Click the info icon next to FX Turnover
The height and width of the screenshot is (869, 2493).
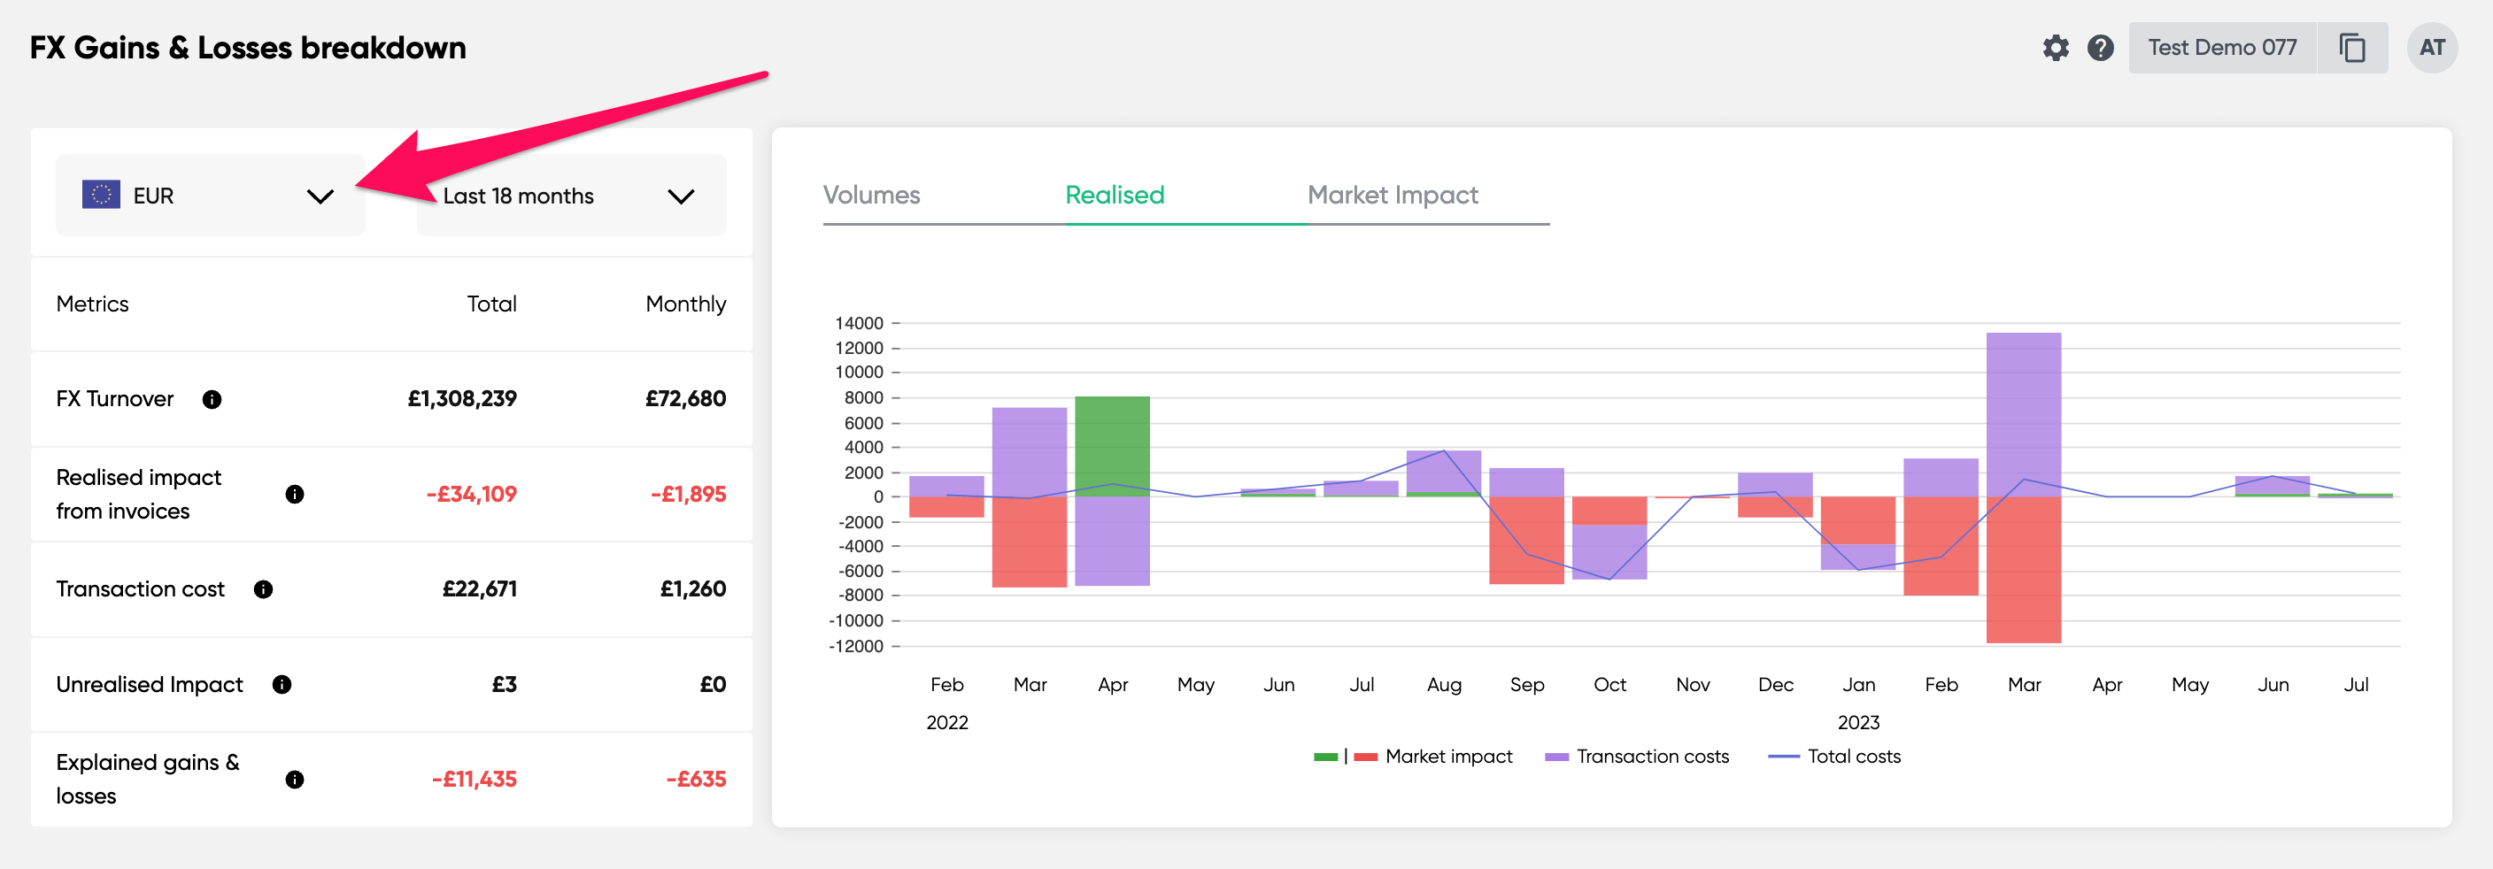(212, 399)
